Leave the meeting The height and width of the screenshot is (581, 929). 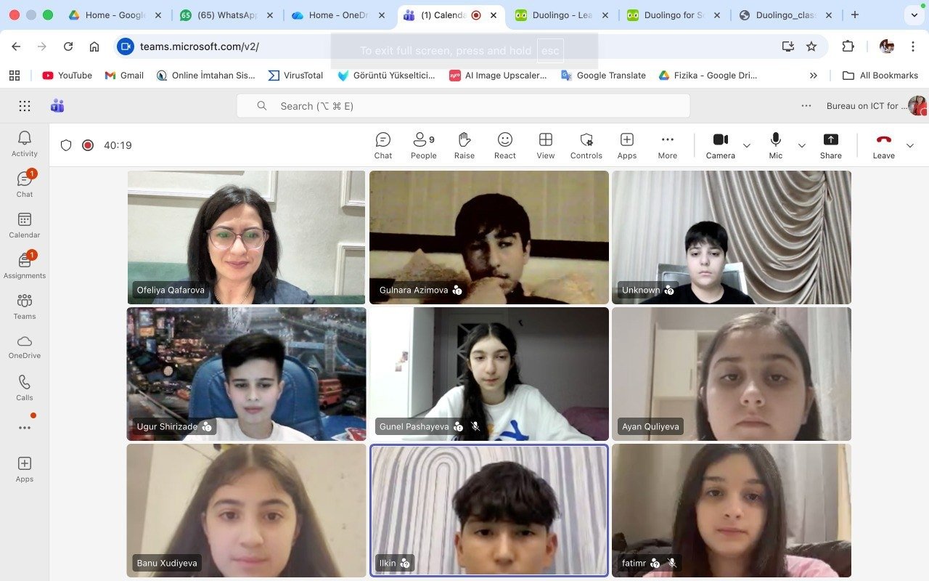tap(883, 145)
